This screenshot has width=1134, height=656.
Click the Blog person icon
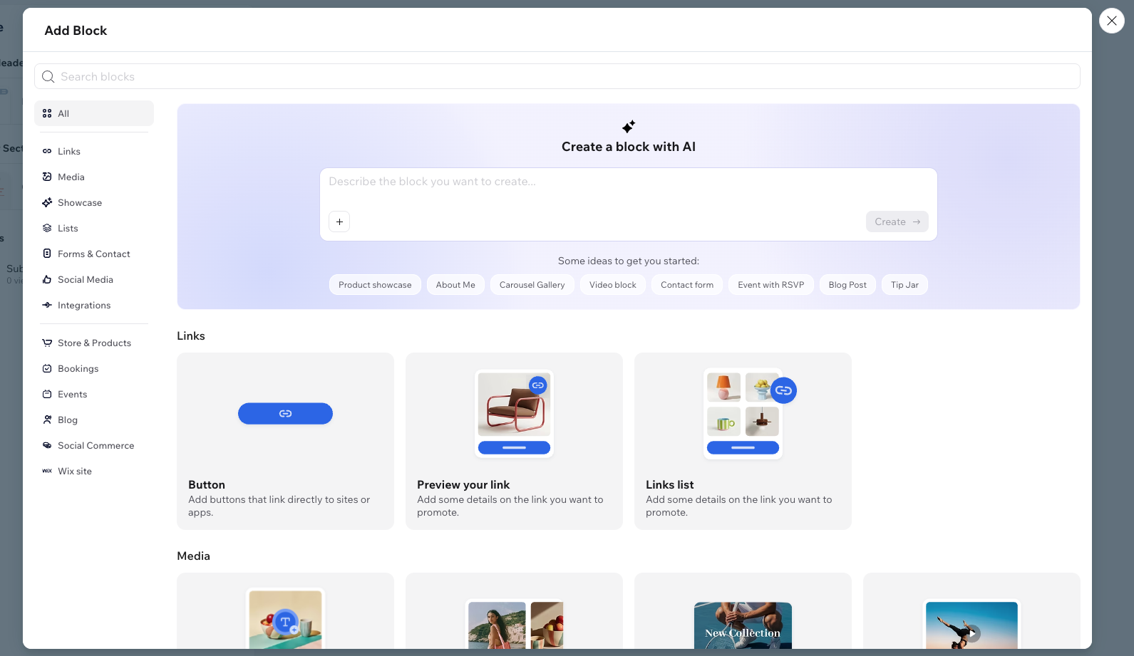pyautogui.click(x=47, y=420)
